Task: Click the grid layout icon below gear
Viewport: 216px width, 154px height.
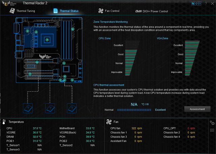Action: (212, 130)
